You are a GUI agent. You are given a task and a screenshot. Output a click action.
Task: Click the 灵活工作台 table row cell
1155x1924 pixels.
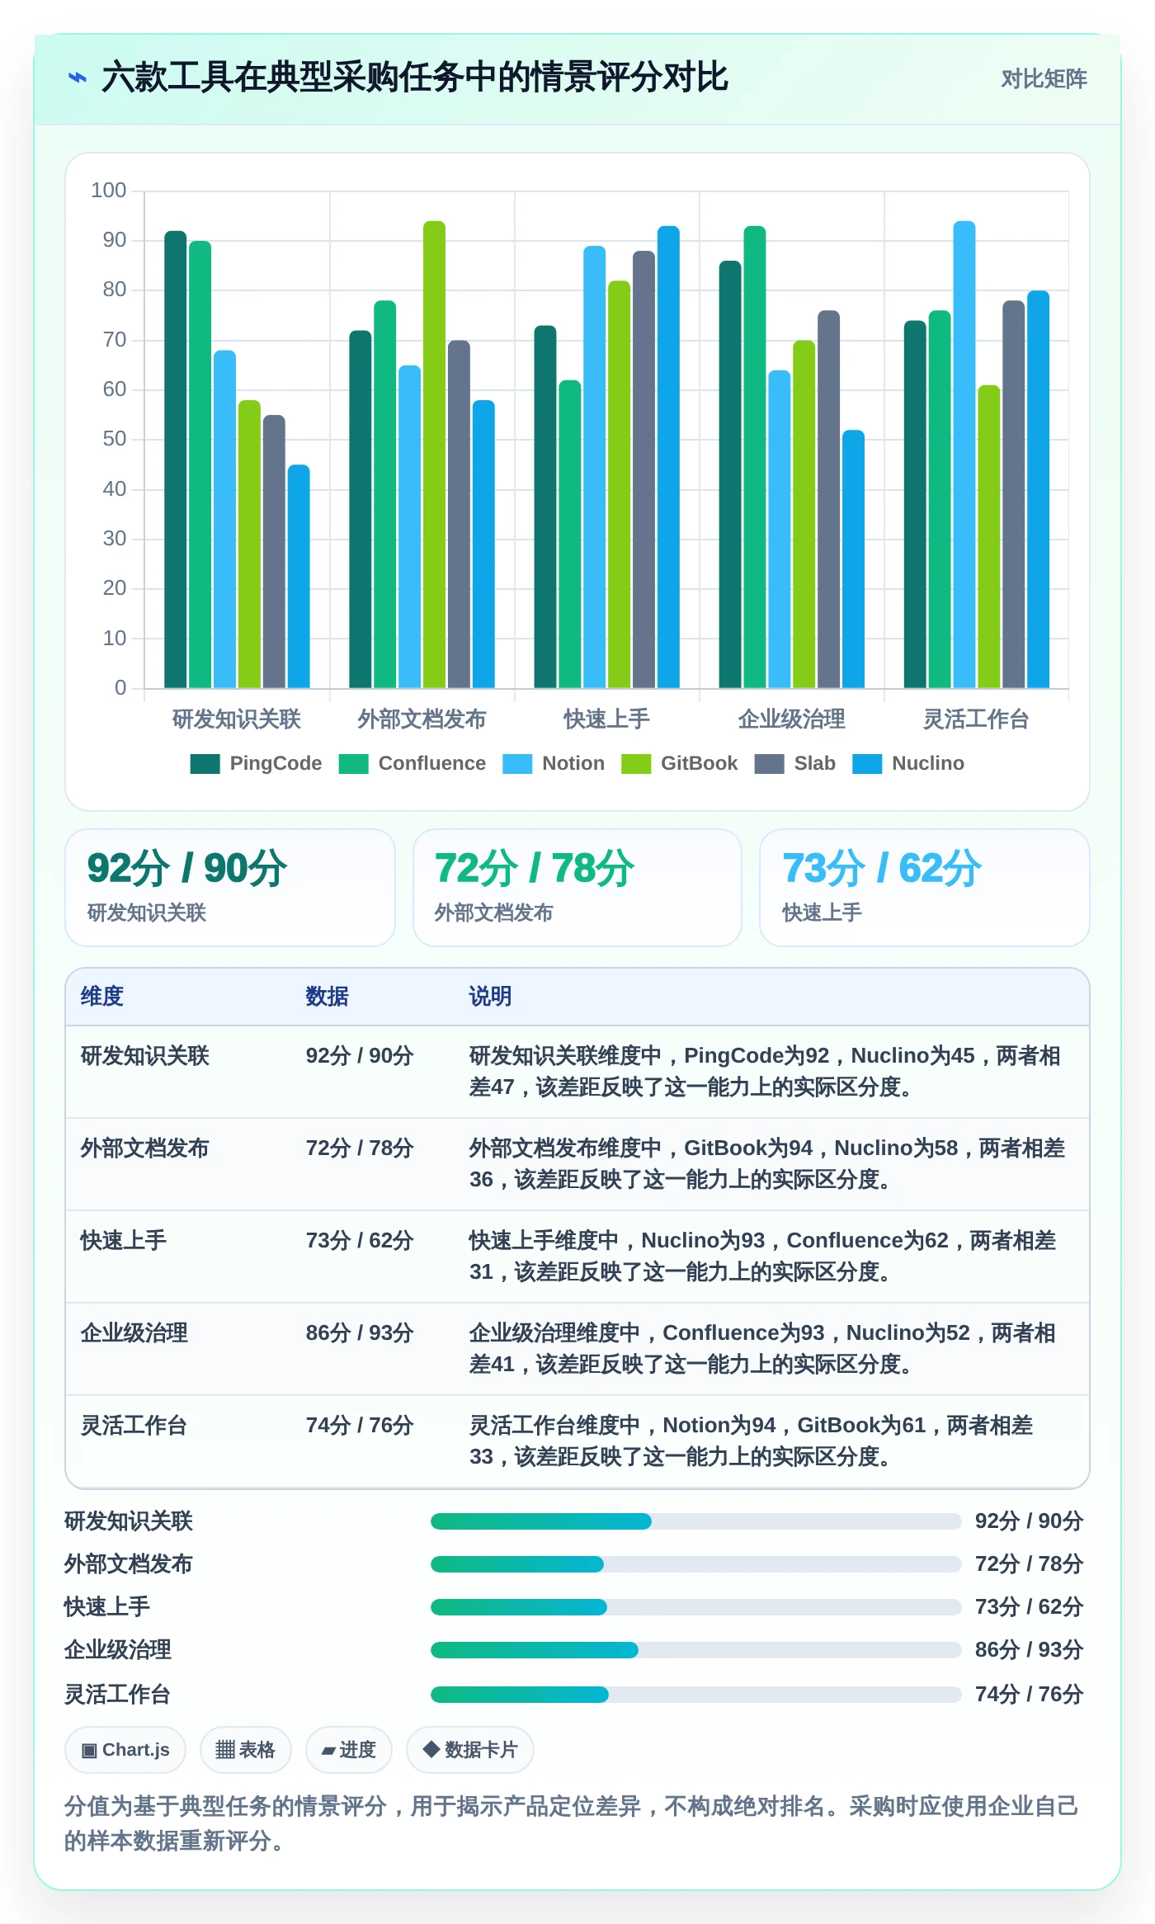(134, 1426)
